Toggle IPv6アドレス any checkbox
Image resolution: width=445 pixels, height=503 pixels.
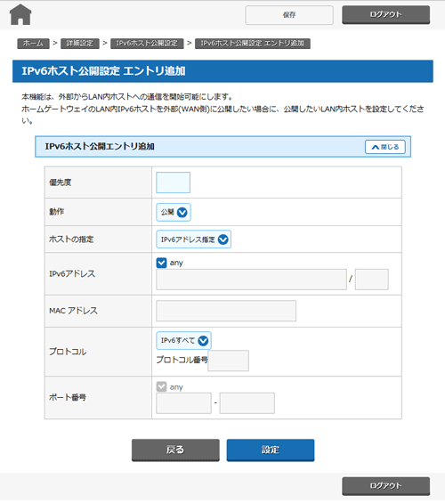[x=162, y=263]
